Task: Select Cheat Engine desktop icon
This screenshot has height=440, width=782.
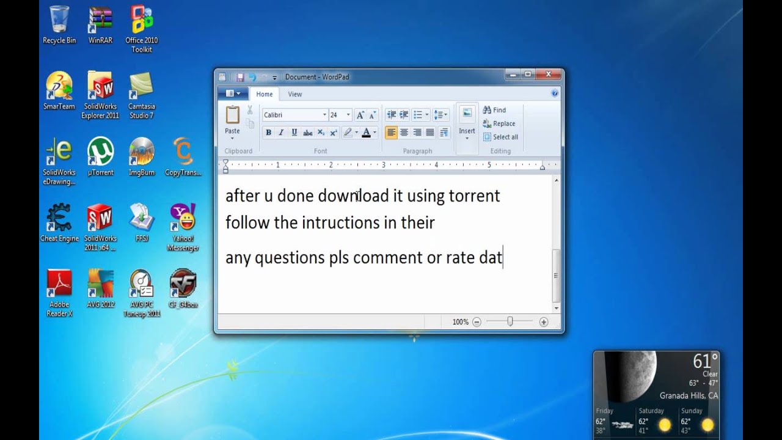Action: click(59, 223)
